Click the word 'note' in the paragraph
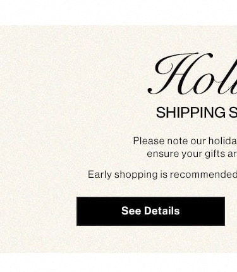The image size is (237, 272). (178, 141)
